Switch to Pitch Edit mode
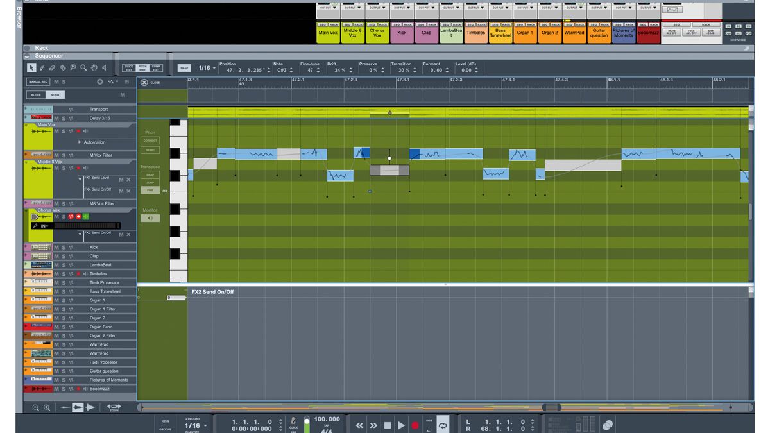This screenshot has height=433, width=770. [x=143, y=67]
